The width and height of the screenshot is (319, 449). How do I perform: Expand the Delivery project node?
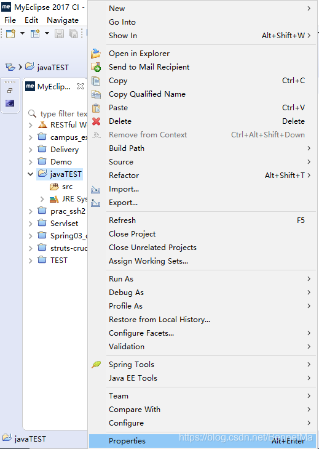[31, 150]
